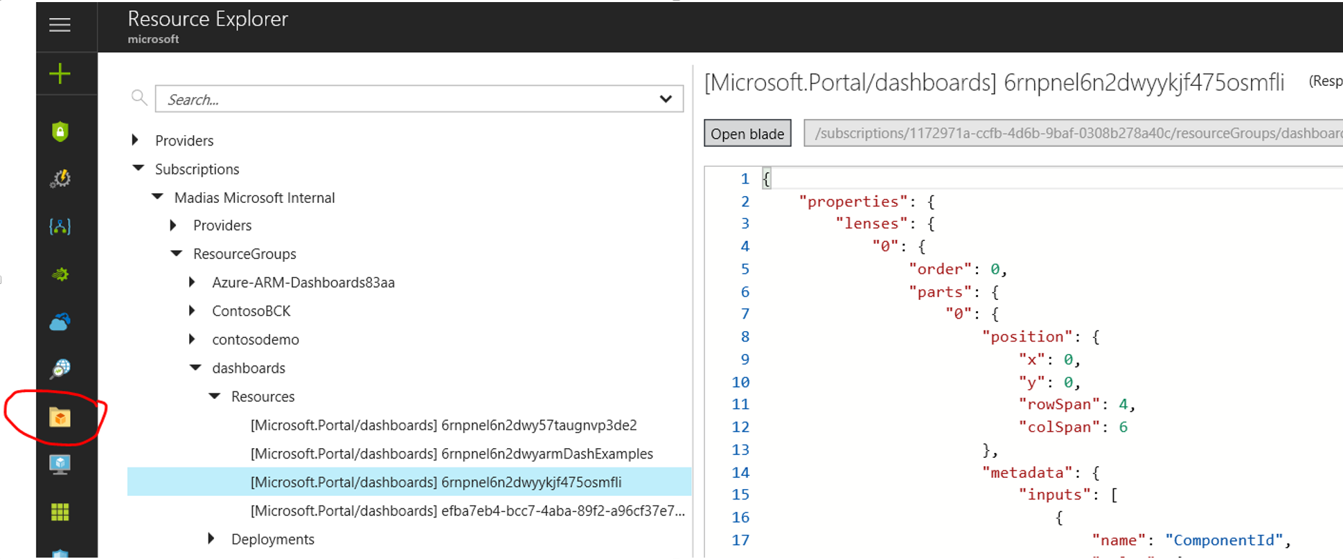The height and width of the screenshot is (559, 1343).
Task: Click line number 1 in editor
Action: pyautogui.click(x=745, y=179)
